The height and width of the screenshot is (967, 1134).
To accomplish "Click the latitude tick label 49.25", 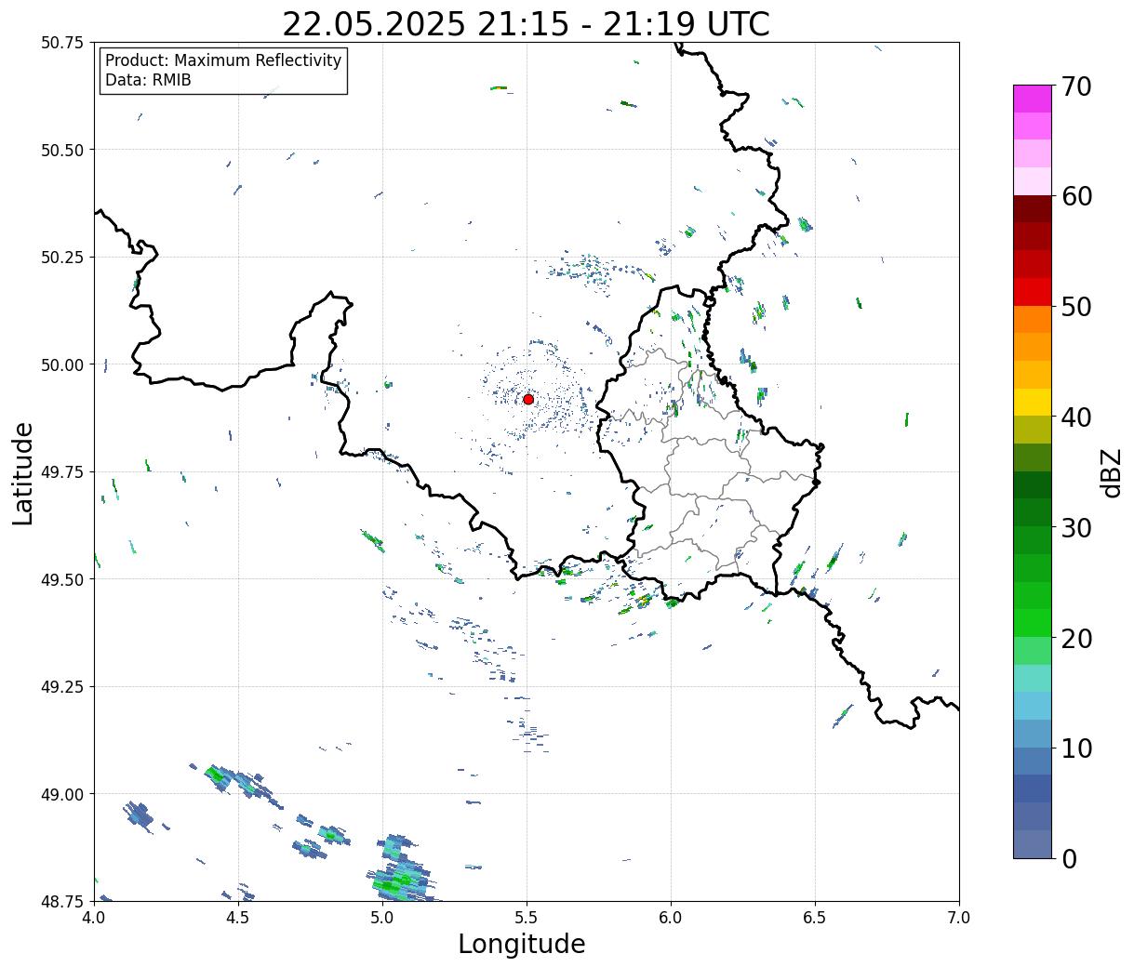I will tap(62, 687).
